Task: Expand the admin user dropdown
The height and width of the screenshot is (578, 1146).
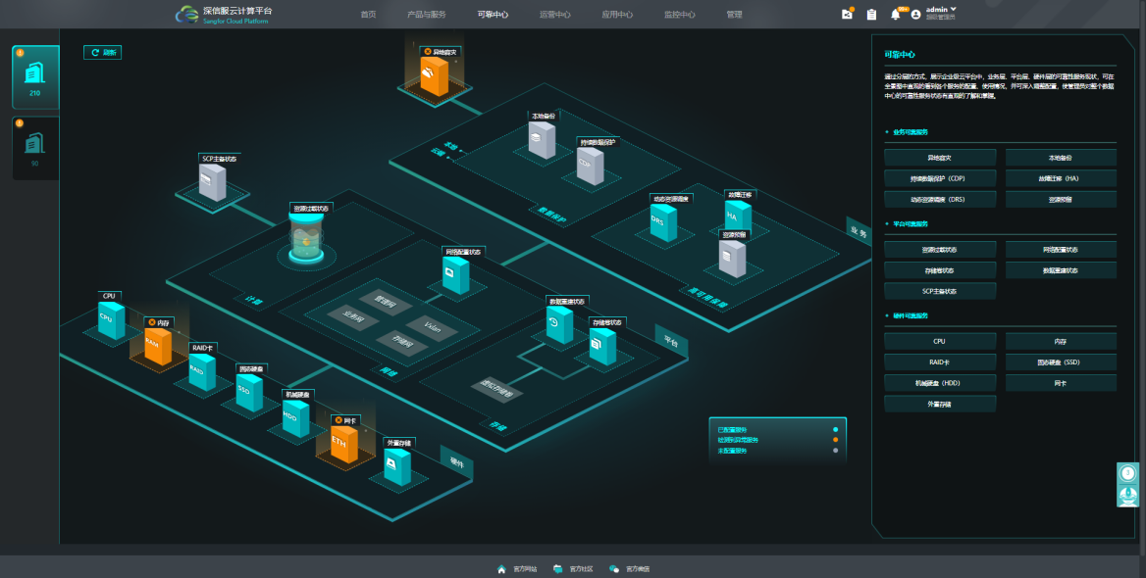Action: [x=939, y=11]
